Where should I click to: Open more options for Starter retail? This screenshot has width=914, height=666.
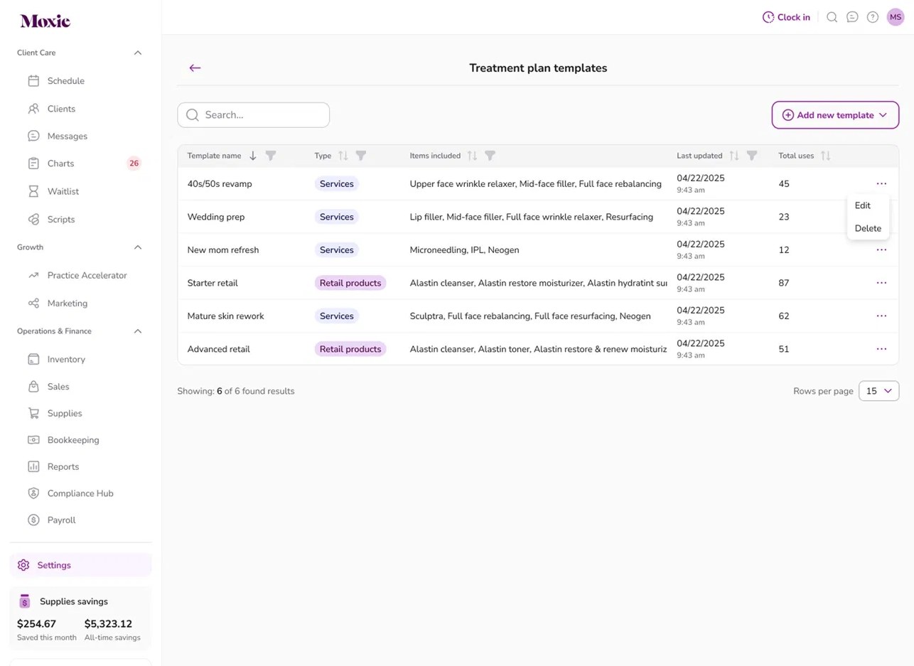coord(881,283)
